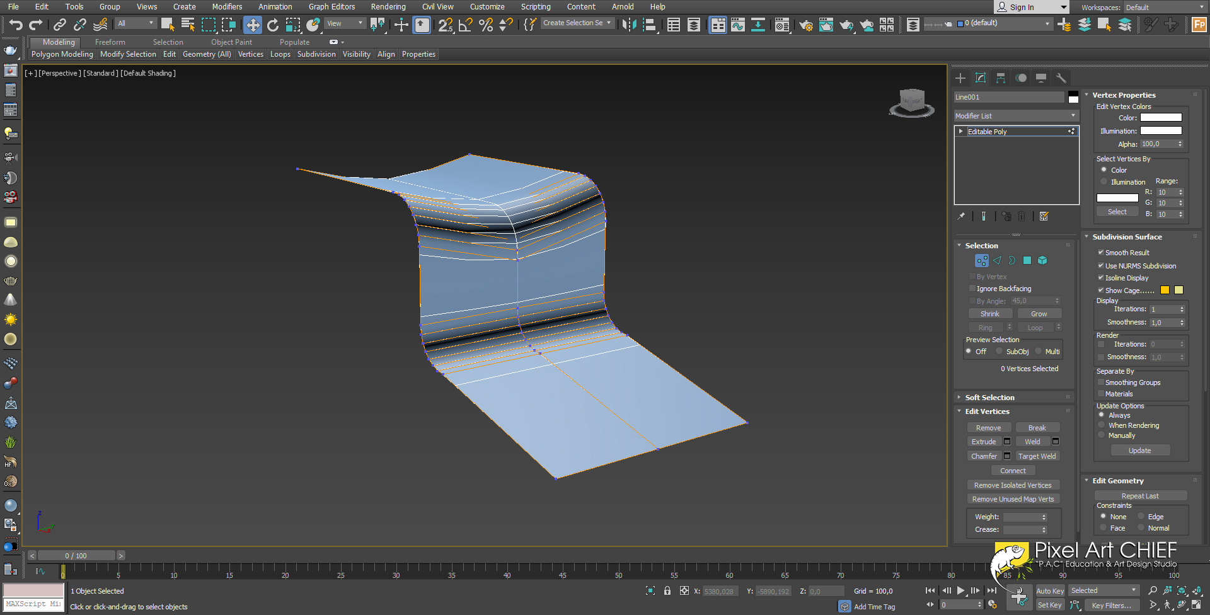Select Edge sub-object level

(997, 260)
